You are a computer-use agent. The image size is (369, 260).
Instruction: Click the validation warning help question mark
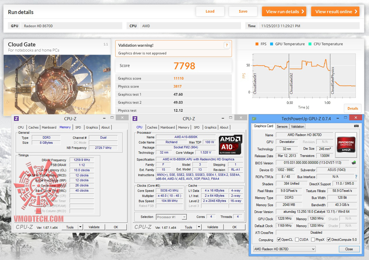tap(227, 45)
